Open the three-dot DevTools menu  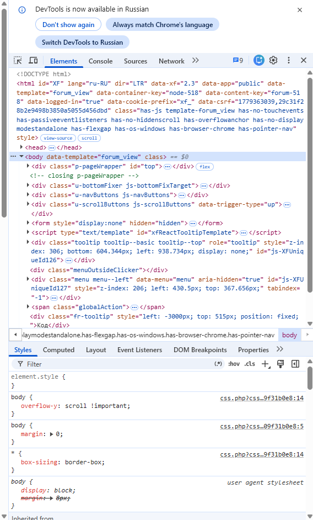pos(289,60)
